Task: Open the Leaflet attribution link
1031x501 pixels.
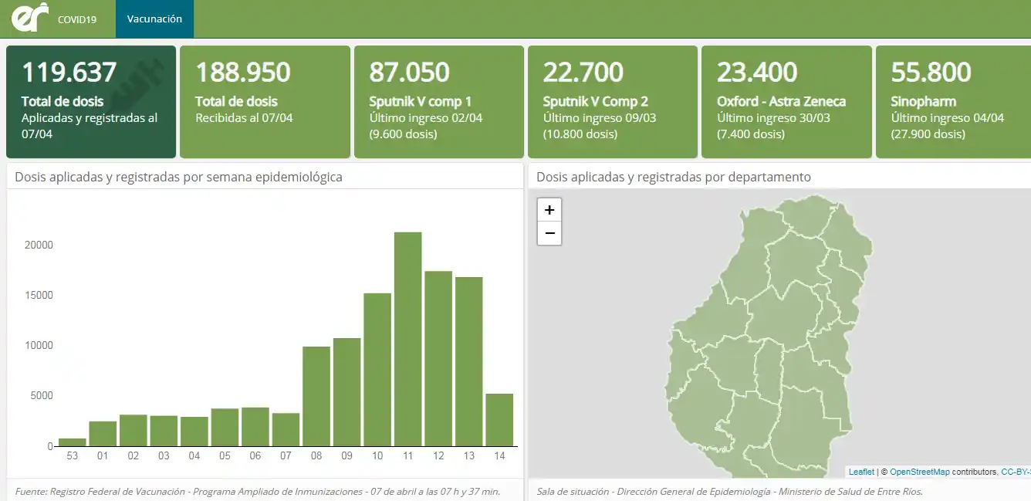Action: 861,472
